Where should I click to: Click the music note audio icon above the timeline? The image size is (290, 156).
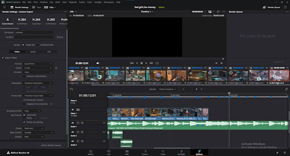tap(286, 89)
